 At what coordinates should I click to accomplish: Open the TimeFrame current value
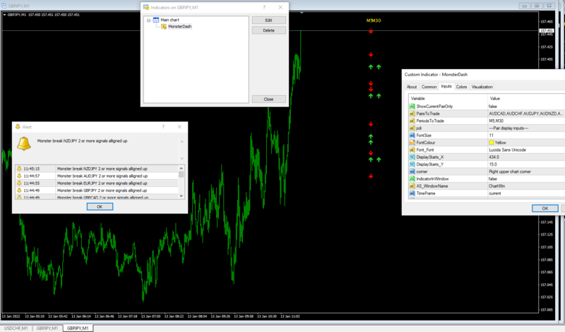pos(526,193)
